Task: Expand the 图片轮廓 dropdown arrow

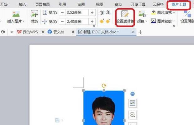Action: click(x=174, y=21)
